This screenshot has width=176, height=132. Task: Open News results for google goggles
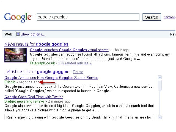click(36, 44)
